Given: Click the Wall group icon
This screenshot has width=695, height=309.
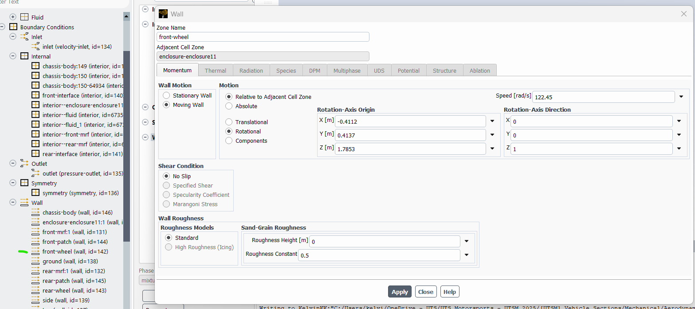Looking at the screenshot, I should coord(24,203).
